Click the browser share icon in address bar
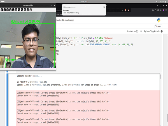This screenshot has width=168, height=126. tap(122, 10)
